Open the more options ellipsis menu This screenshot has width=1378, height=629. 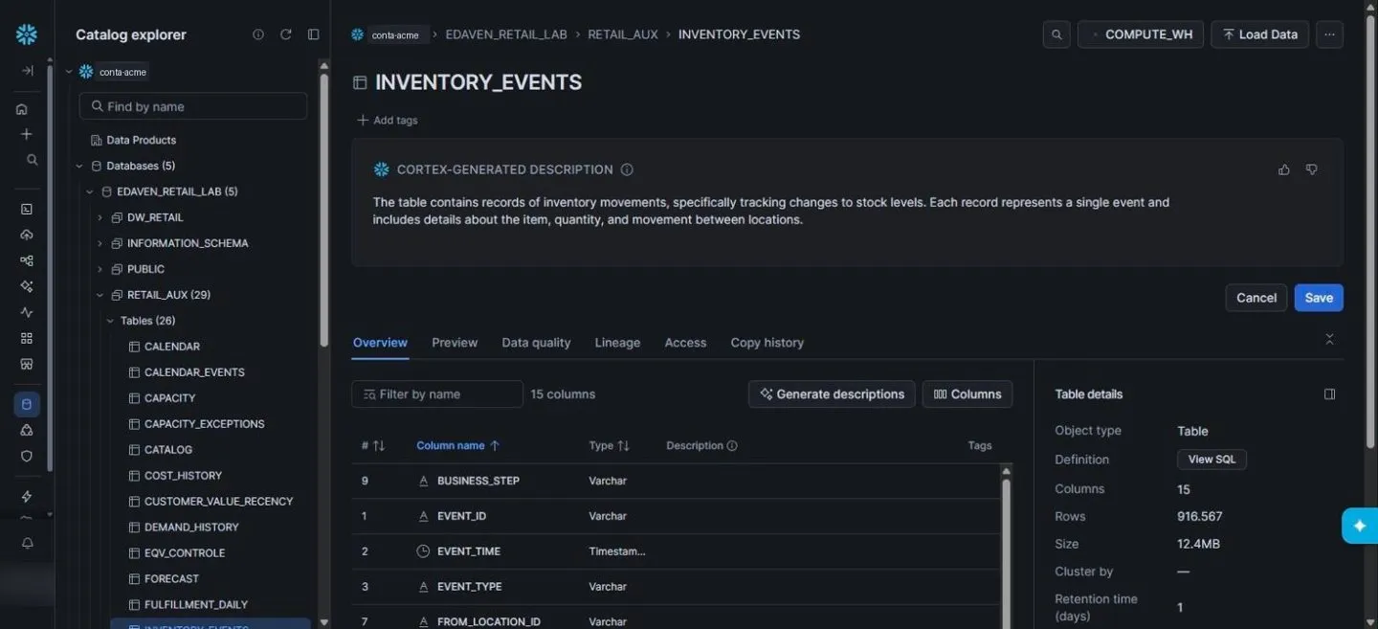(x=1329, y=34)
